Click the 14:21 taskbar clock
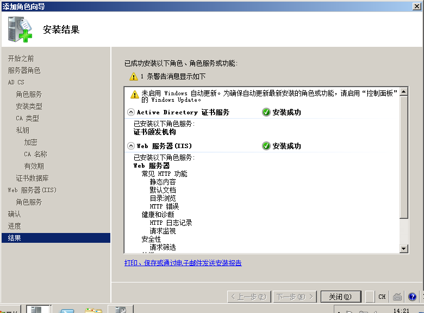 tap(401, 310)
